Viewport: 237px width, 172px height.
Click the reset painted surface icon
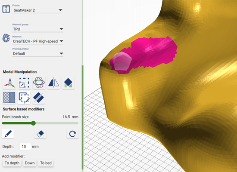(72, 134)
